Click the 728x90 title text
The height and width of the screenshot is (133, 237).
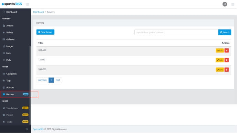coord(42,60)
